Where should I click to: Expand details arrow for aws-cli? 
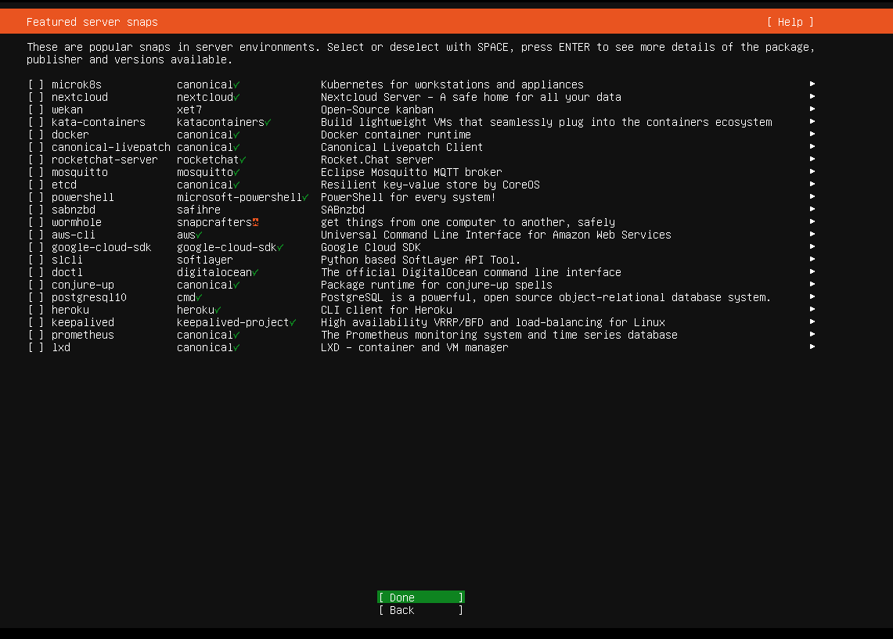tap(812, 234)
